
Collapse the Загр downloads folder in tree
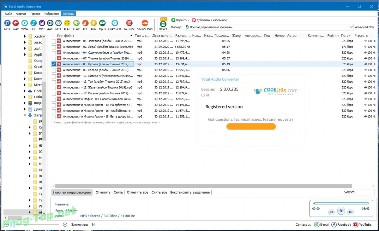pyautogui.click(x=25, y=115)
